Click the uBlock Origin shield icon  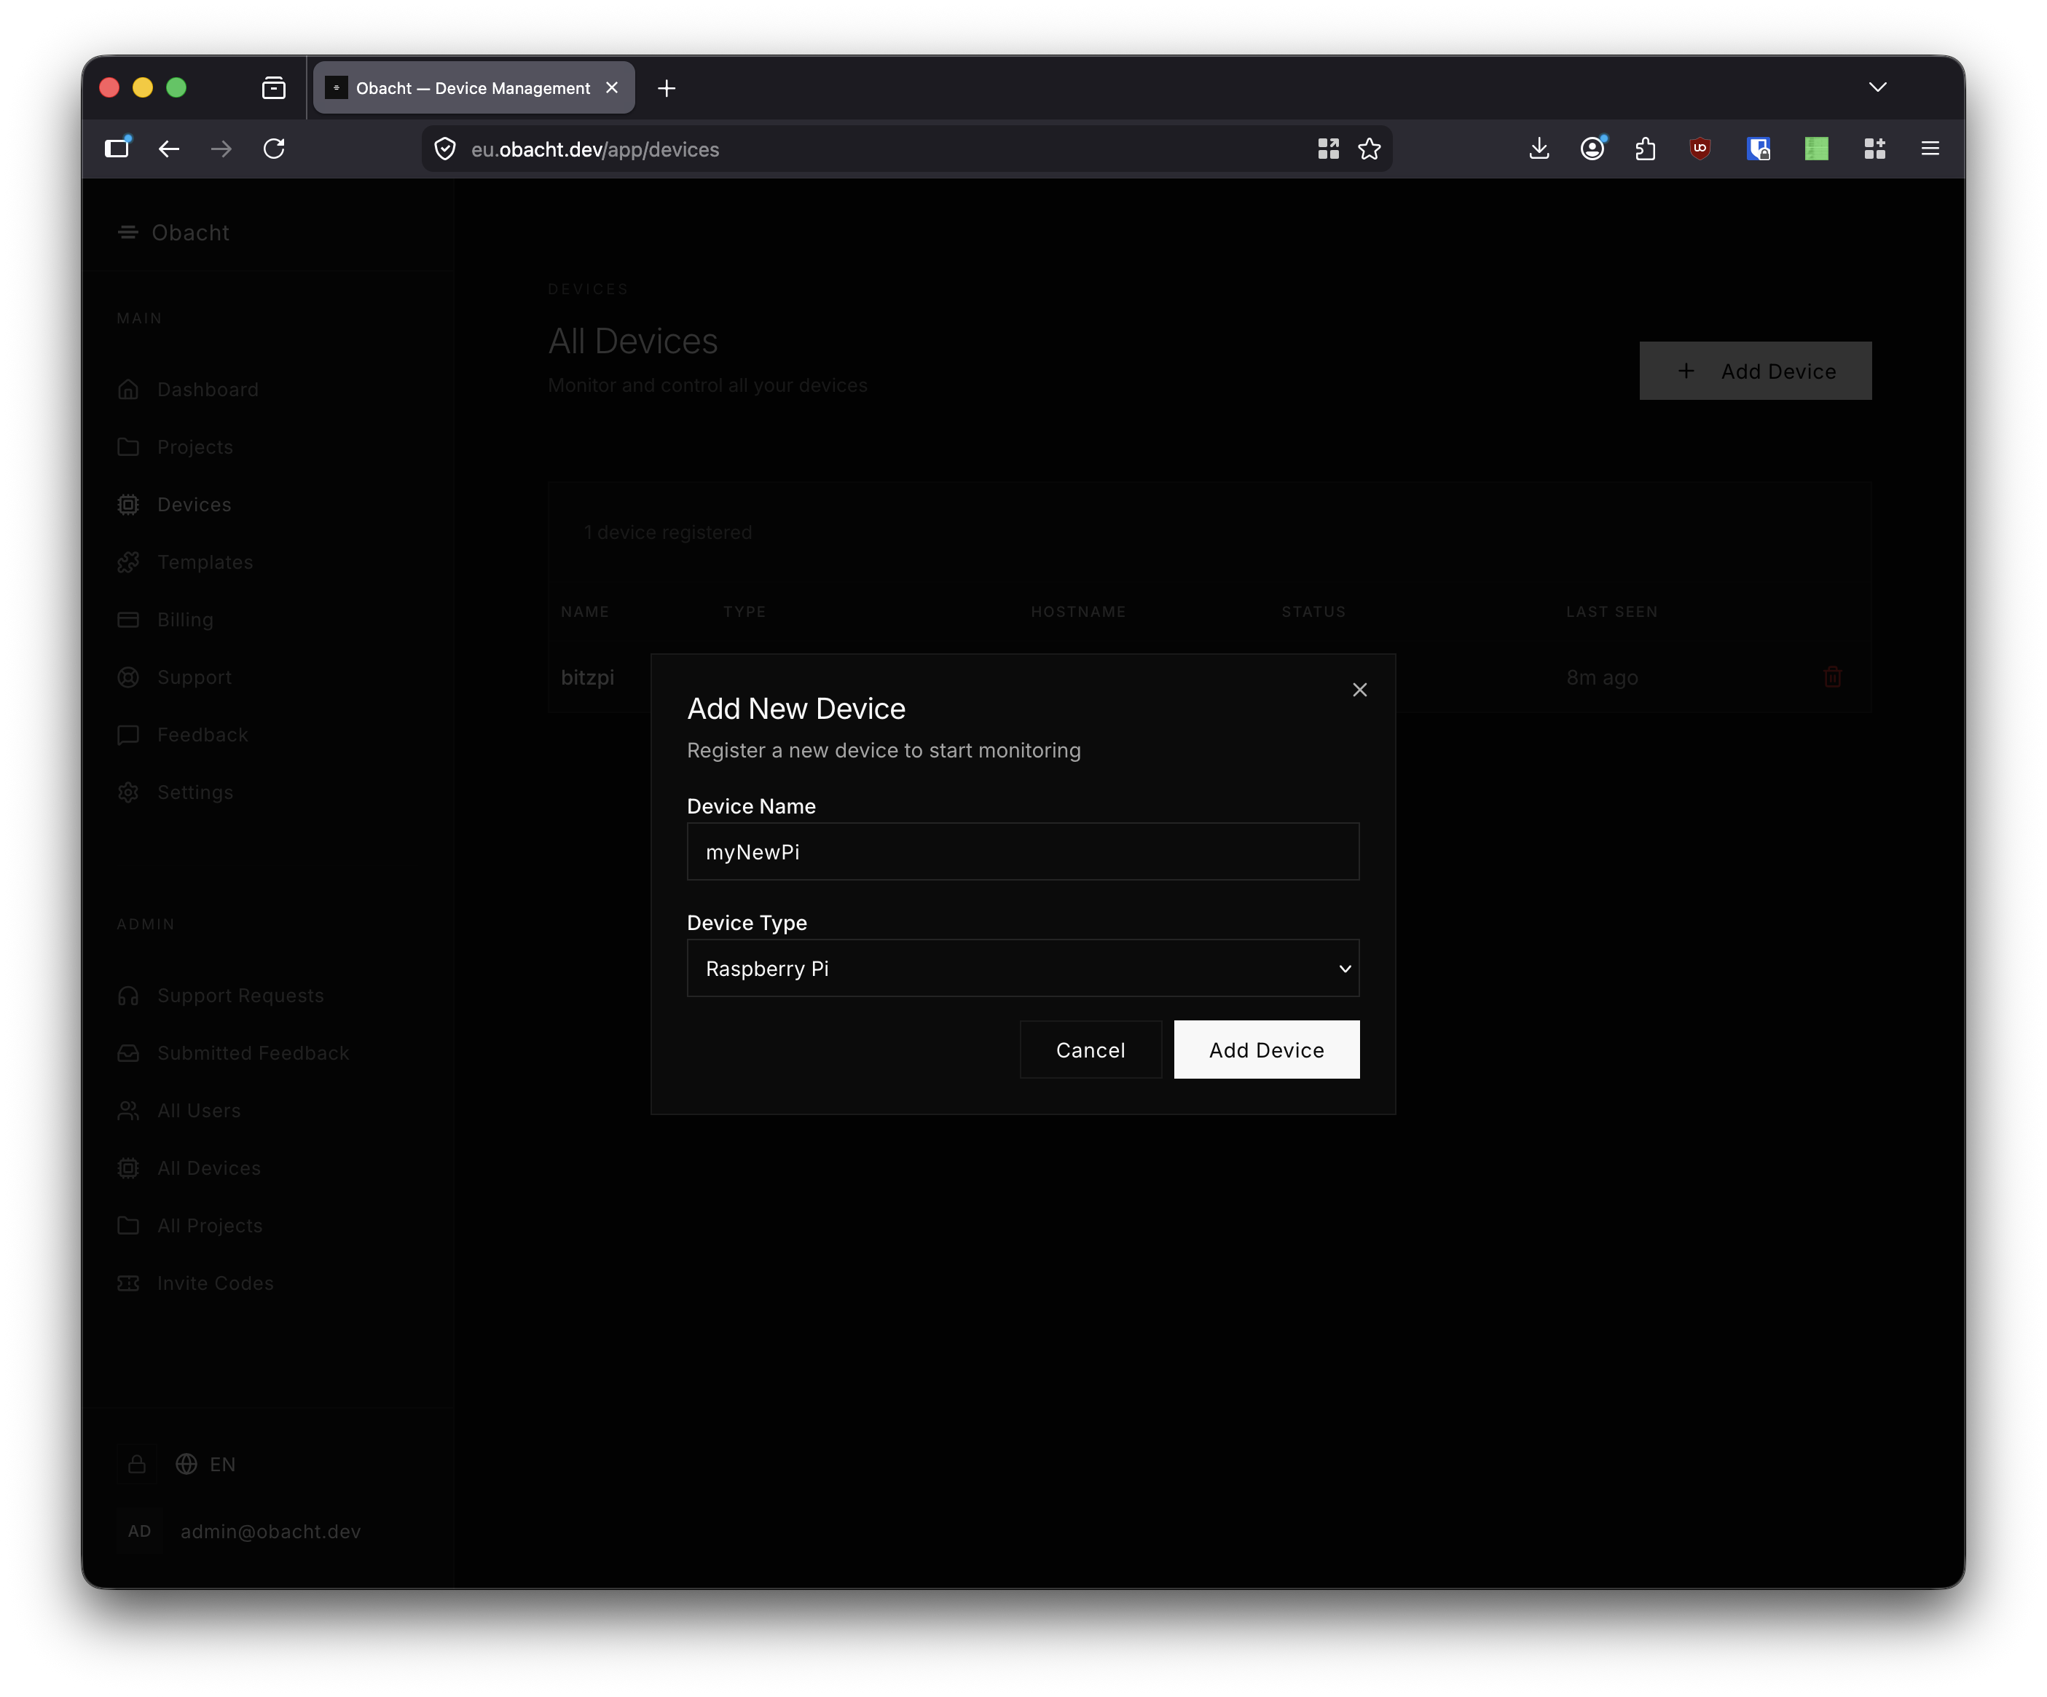click(x=1700, y=148)
